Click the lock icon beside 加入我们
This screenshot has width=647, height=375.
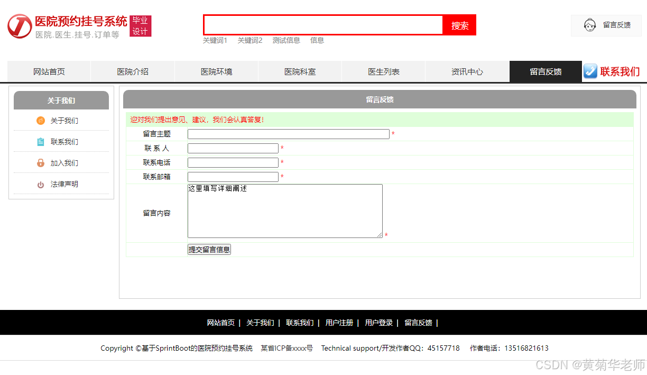point(41,163)
